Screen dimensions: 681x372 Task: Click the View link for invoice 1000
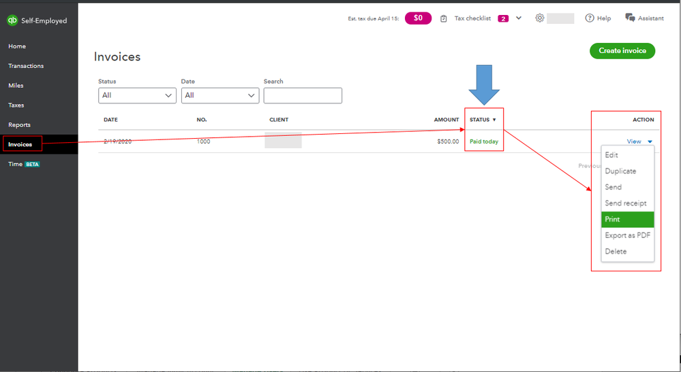634,141
